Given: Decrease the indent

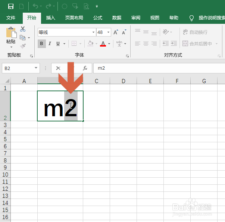Looking at the screenshot, I should 166,44.
